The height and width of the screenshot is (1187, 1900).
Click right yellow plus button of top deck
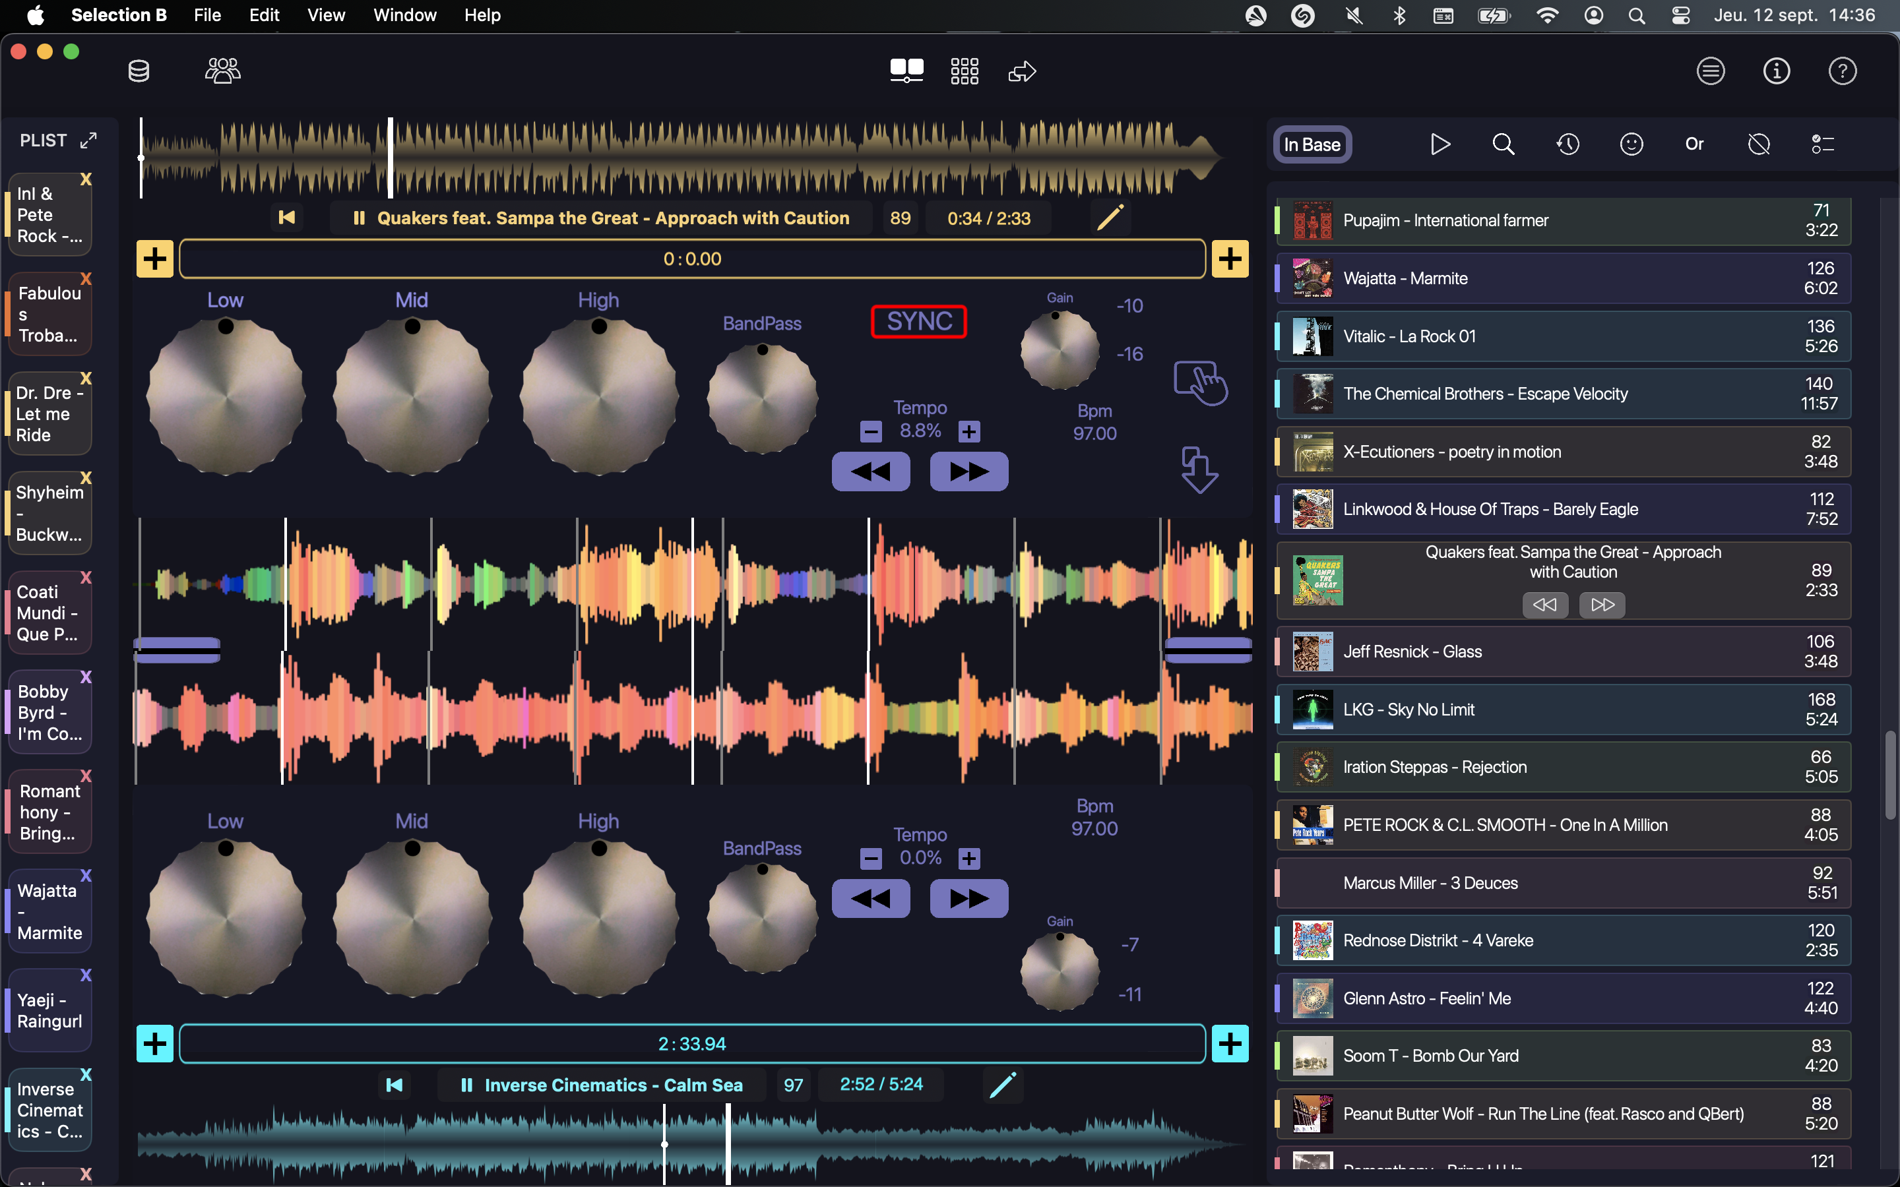click(1230, 259)
